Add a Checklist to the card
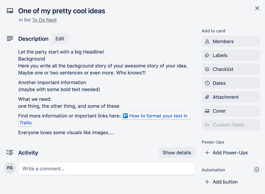 (231, 69)
